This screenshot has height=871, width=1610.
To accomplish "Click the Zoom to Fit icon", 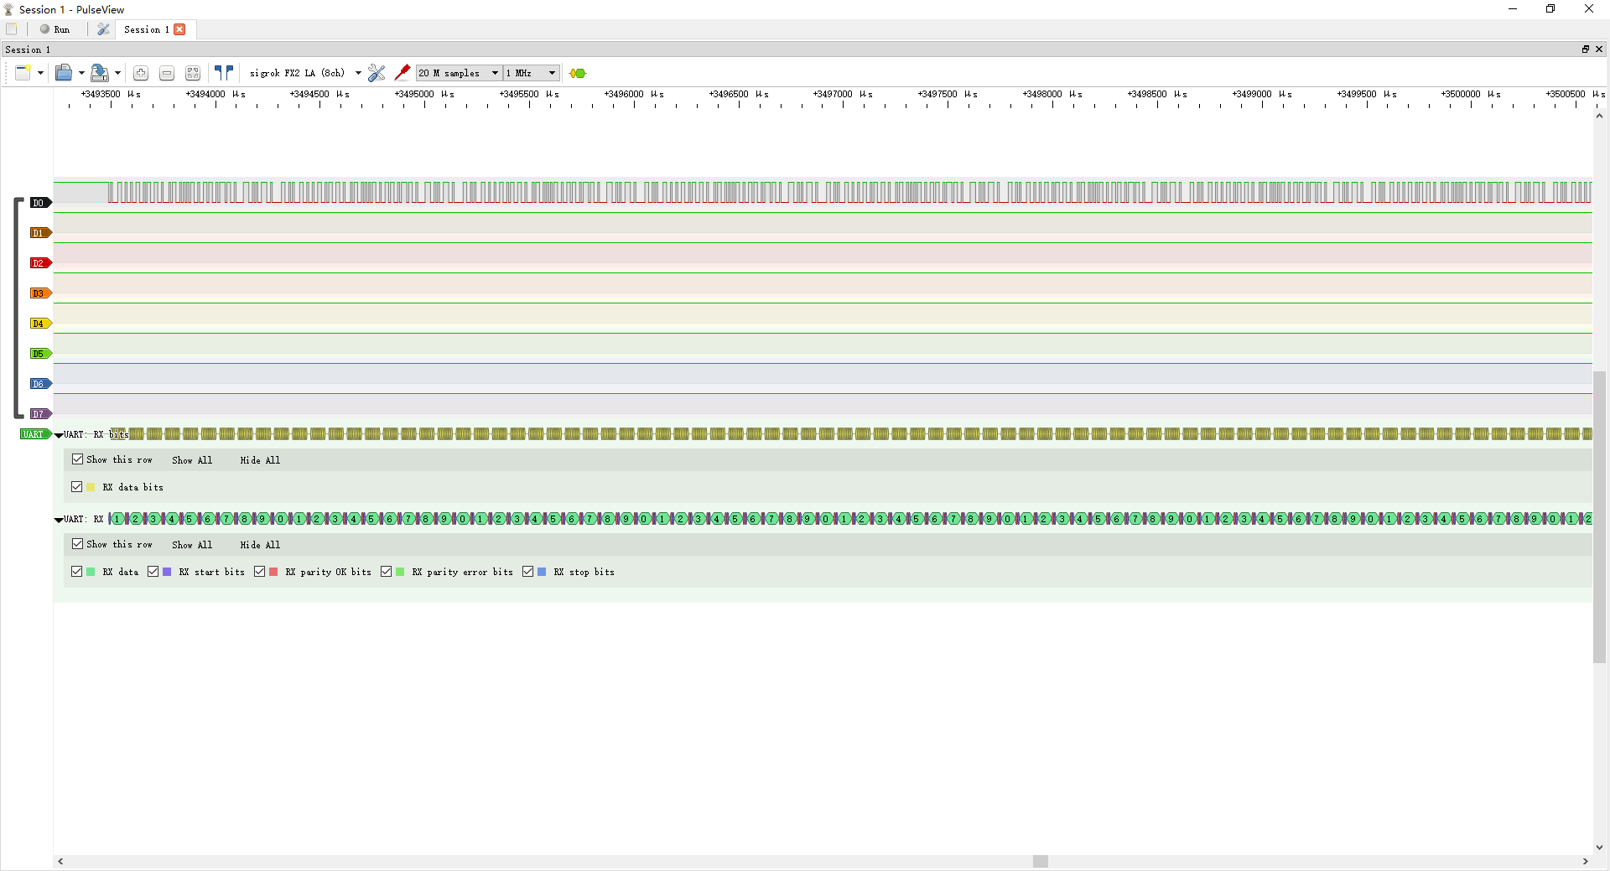I will tap(193, 74).
